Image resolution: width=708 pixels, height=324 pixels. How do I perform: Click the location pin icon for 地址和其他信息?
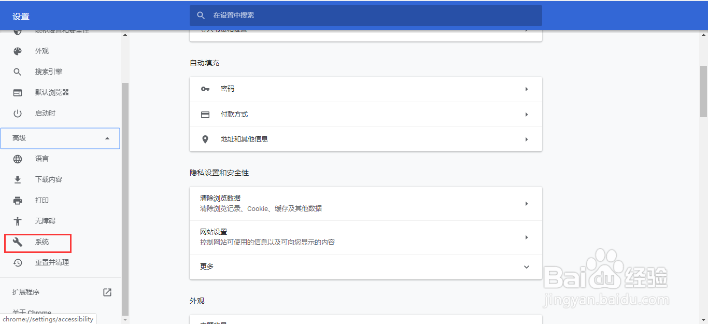click(x=205, y=139)
